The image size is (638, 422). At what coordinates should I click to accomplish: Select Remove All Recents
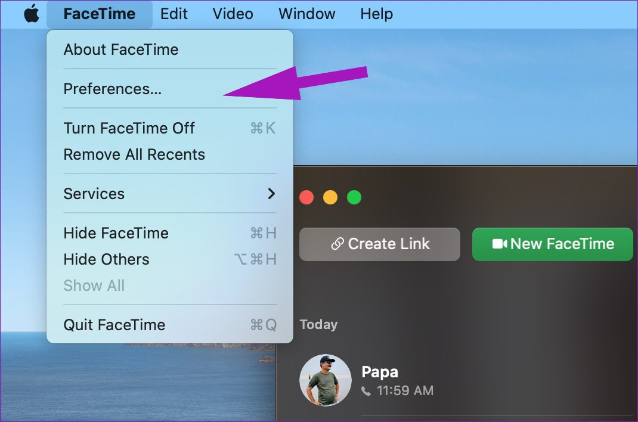pyautogui.click(x=134, y=154)
